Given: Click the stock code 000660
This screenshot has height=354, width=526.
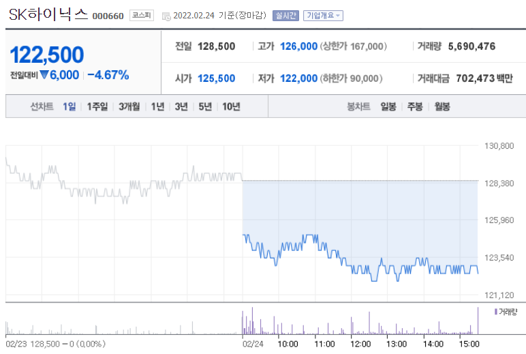Looking at the screenshot, I should coord(108,16).
